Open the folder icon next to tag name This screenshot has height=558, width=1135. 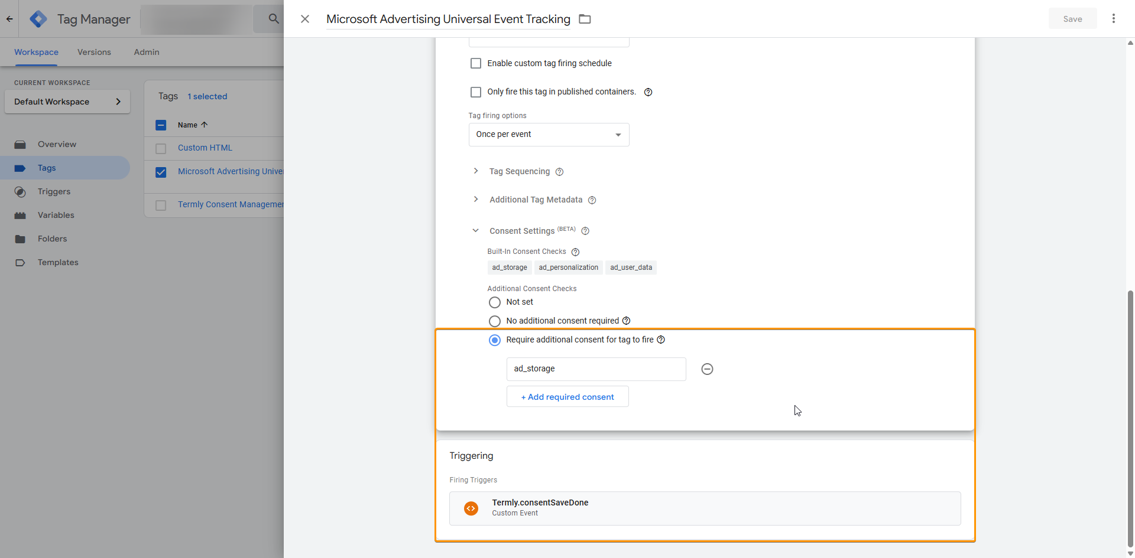pos(585,19)
